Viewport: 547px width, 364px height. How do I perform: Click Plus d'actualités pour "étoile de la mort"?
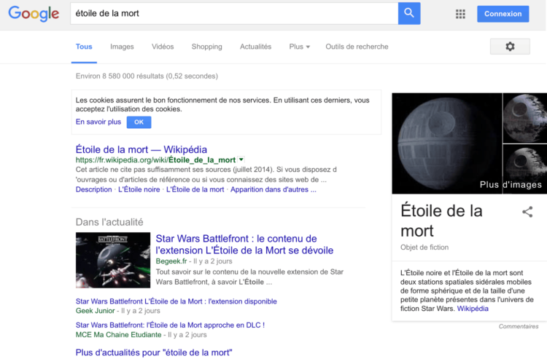tap(154, 352)
